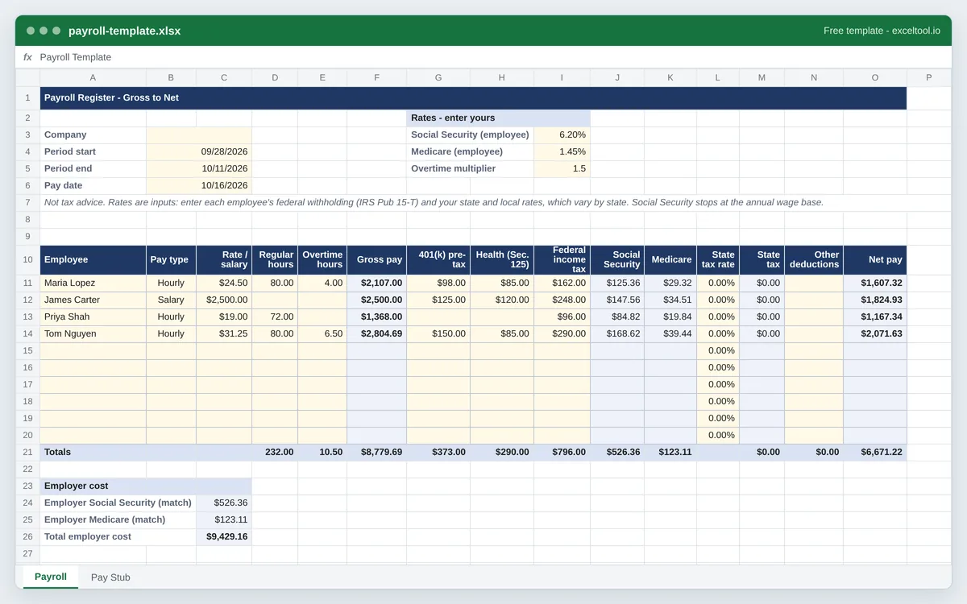Image resolution: width=967 pixels, height=604 pixels.
Task: Select employee cell Maria Lopez
Action: tap(93, 283)
